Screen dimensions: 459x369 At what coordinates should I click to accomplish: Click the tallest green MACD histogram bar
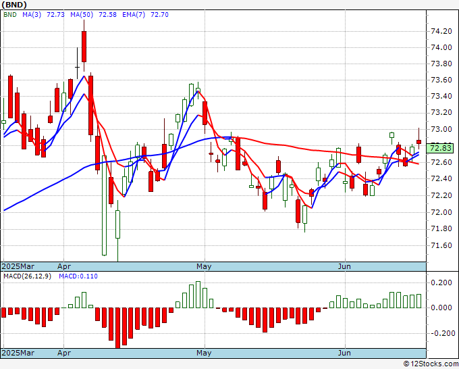tap(198, 295)
